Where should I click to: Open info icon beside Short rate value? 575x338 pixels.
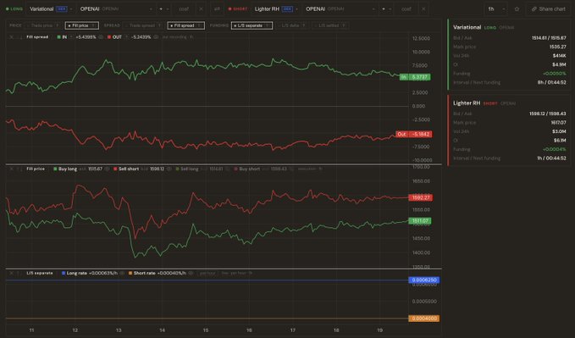[191, 273]
